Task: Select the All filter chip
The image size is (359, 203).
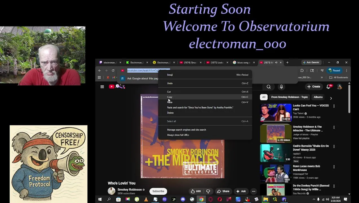Action: 264,97
